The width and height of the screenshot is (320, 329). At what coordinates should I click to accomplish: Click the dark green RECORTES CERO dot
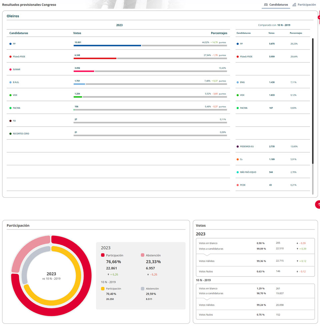[x=10, y=134]
